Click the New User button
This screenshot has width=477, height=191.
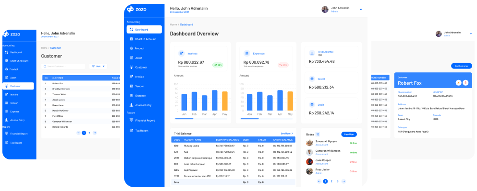349,135
